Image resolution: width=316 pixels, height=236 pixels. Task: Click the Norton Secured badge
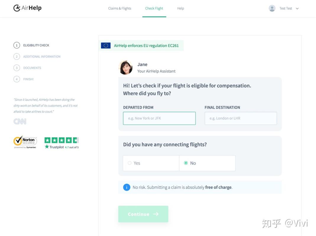tap(25, 142)
